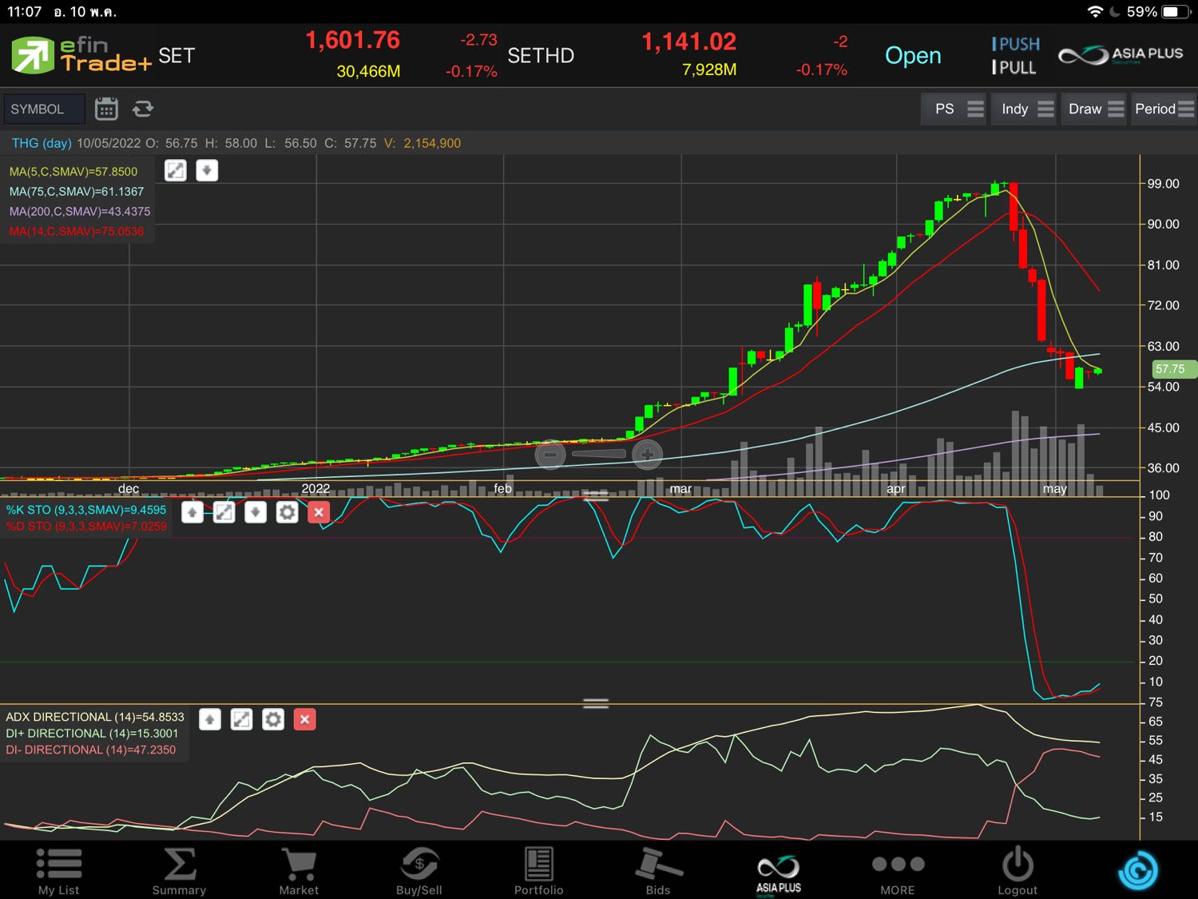Tap the SET index value 1,601.76
Image resolution: width=1198 pixels, height=899 pixels.
coord(352,40)
